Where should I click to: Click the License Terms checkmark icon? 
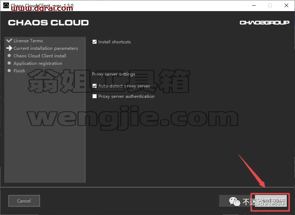click(x=9, y=40)
